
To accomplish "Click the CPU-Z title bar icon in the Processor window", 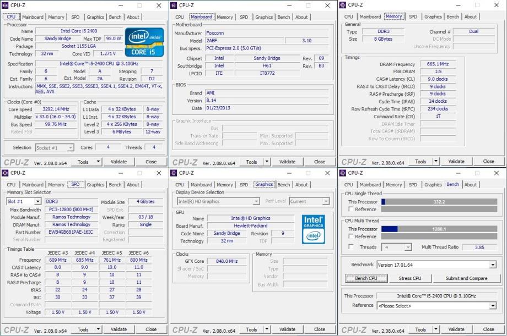I will (x=5, y=5).
